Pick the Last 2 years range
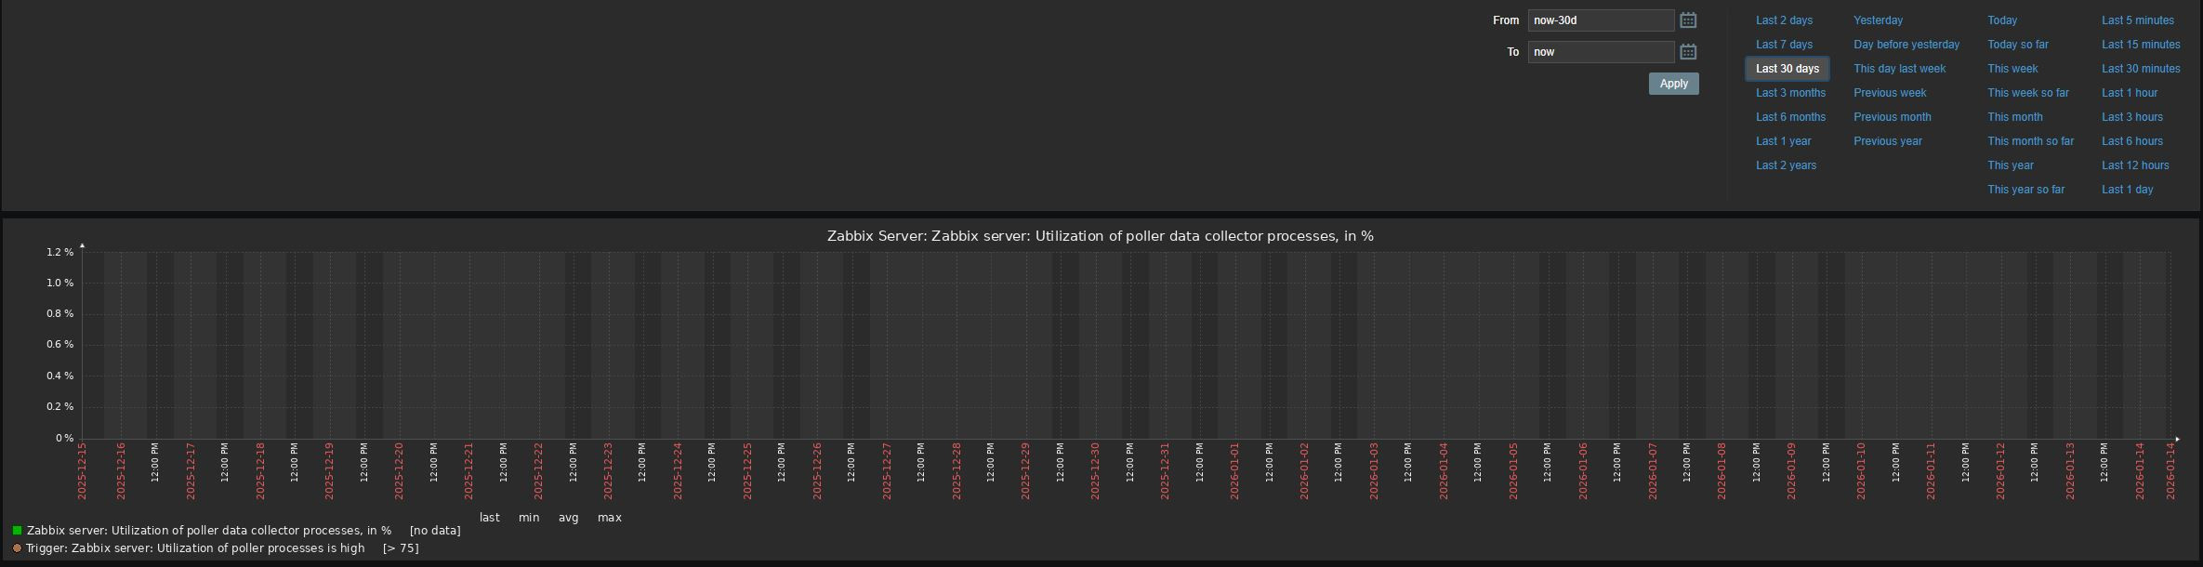The width and height of the screenshot is (2203, 567). click(x=1786, y=165)
